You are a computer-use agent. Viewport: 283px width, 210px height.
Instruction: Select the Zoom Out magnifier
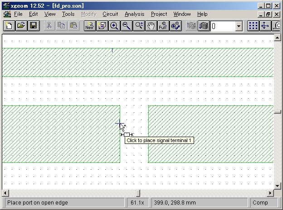[127, 26]
